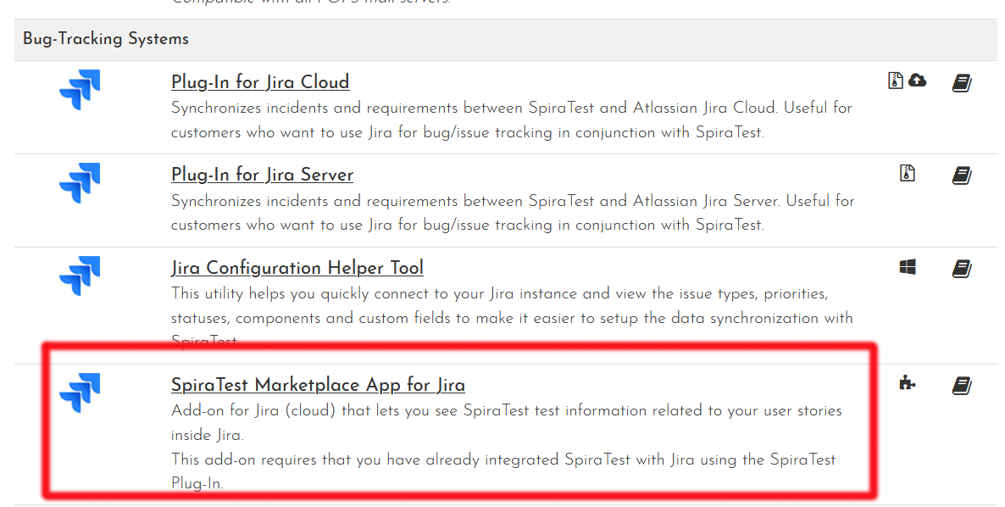The width and height of the screenshot is (1005, 507).
Task: Open the documentation book for Jira Cloud plug-in
Action: 961,83
